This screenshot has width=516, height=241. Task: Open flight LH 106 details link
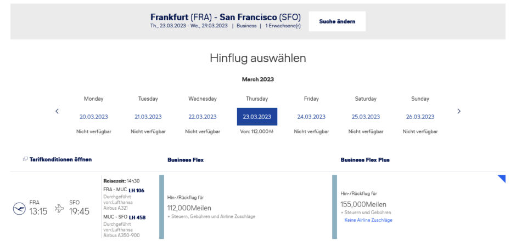136,190
